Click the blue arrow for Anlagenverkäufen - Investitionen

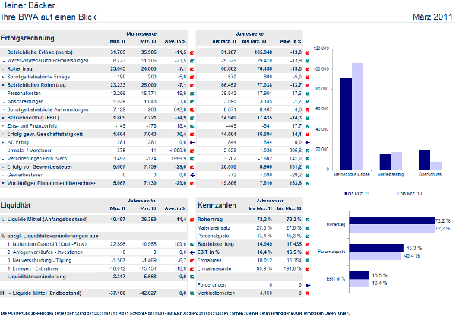[x=192, y=252]
